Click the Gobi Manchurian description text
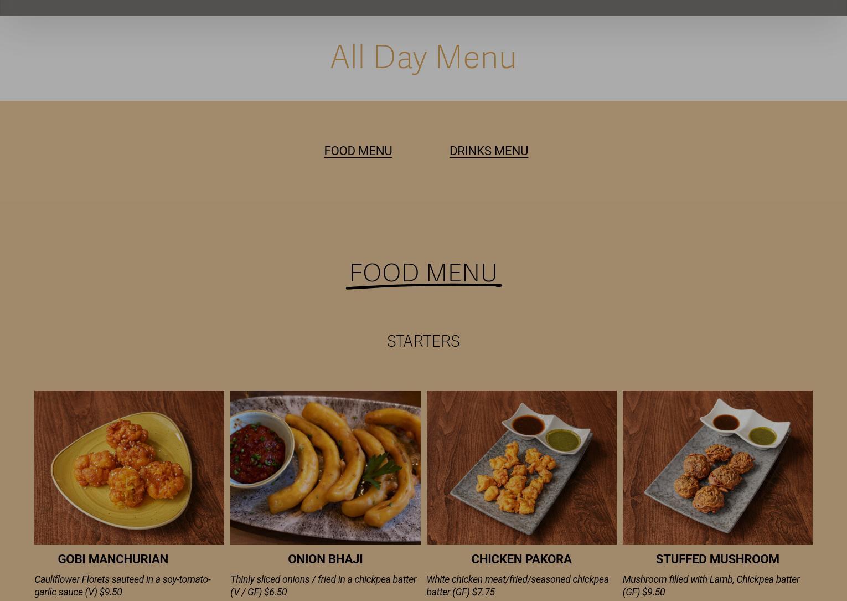Screen dimensions: 847x601 [x=123, y=585]
